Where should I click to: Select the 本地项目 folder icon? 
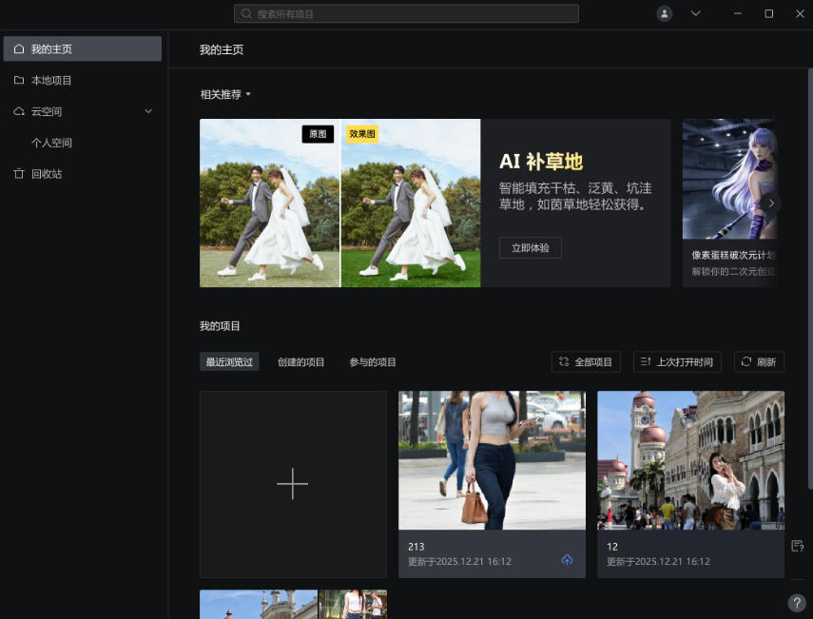coord(19,80)
